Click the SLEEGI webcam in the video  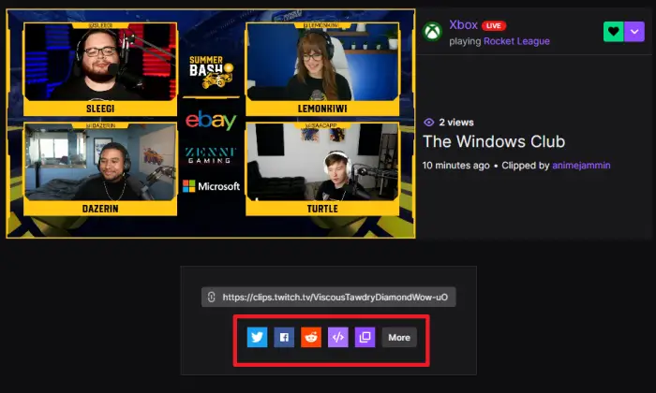[x=100, y=62]
